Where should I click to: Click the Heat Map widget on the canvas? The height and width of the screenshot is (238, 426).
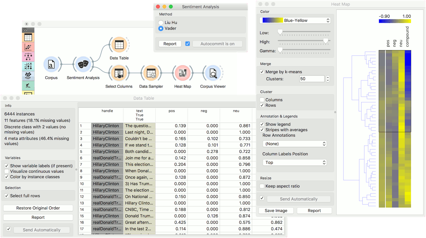182,73
